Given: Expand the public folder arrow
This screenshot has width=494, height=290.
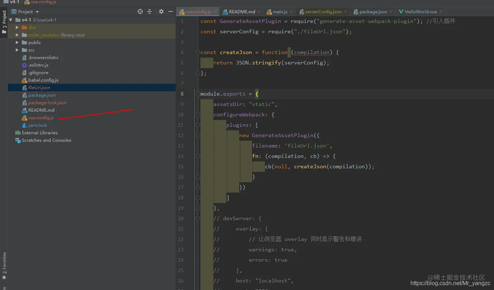Looking at the screenshot, I should [17, 42].
